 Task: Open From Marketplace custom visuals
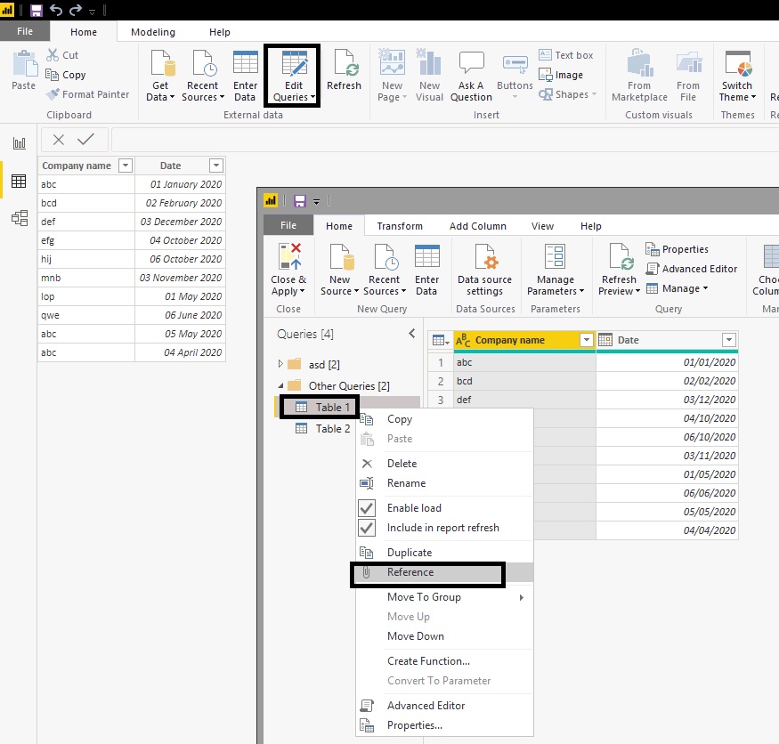[x=639, y=76]
